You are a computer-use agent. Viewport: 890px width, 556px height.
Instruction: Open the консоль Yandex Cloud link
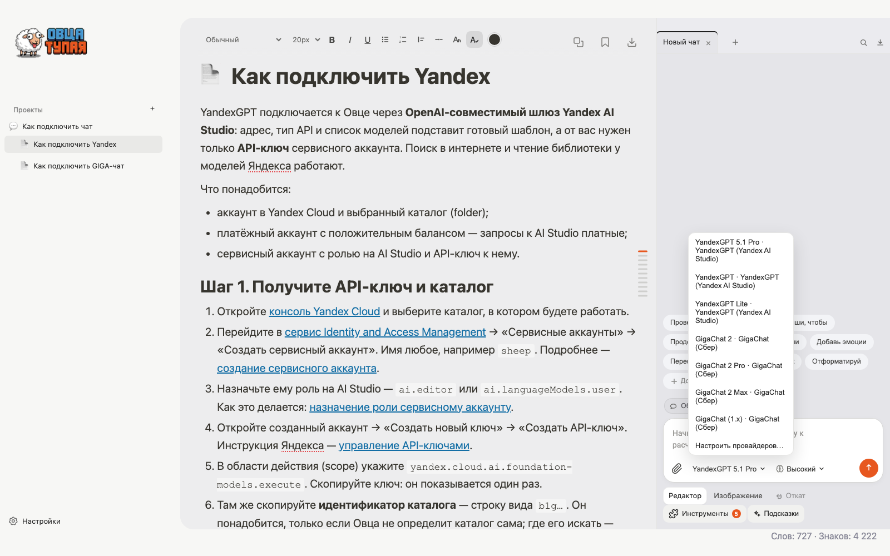pos(324,312)
